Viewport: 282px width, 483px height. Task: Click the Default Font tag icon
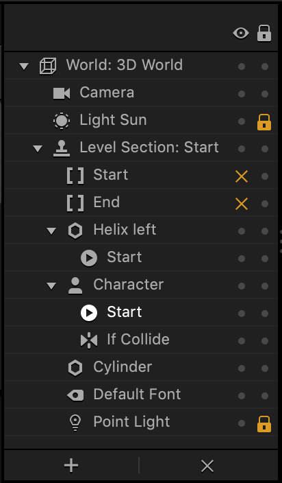(75, 395)
